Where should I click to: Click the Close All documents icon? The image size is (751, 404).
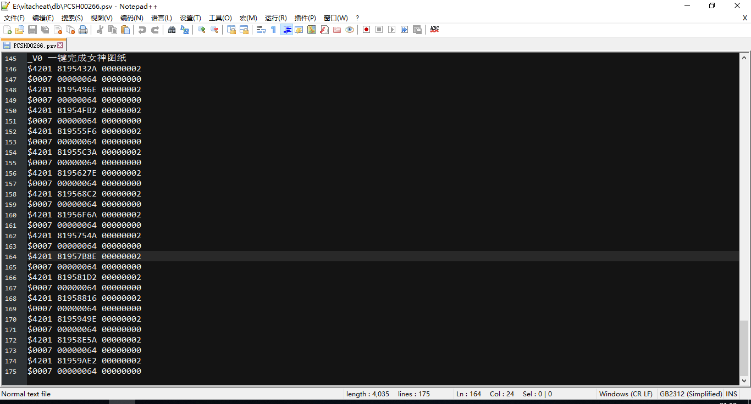click(70, 30)
